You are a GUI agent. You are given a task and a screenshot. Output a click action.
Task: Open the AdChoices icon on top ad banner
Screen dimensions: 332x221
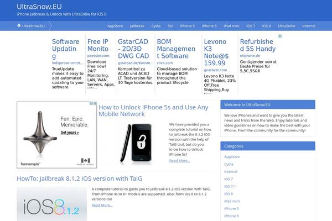tap(280, 36)
